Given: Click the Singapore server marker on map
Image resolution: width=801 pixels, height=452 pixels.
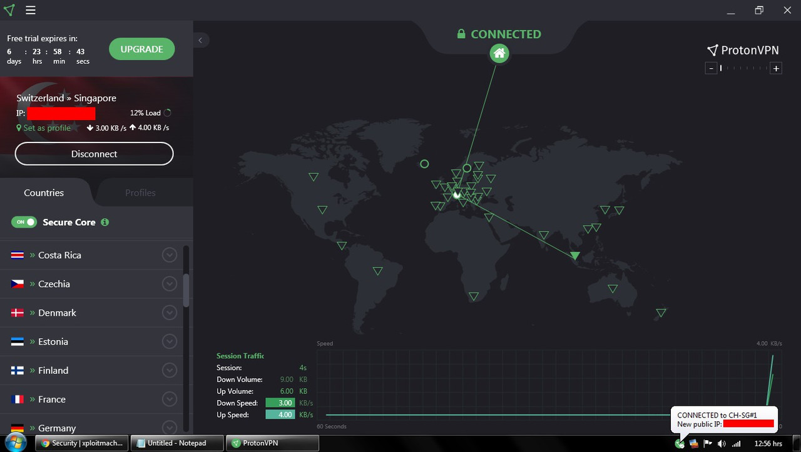Looking at the screenshot, I should (x=575, y=255).
